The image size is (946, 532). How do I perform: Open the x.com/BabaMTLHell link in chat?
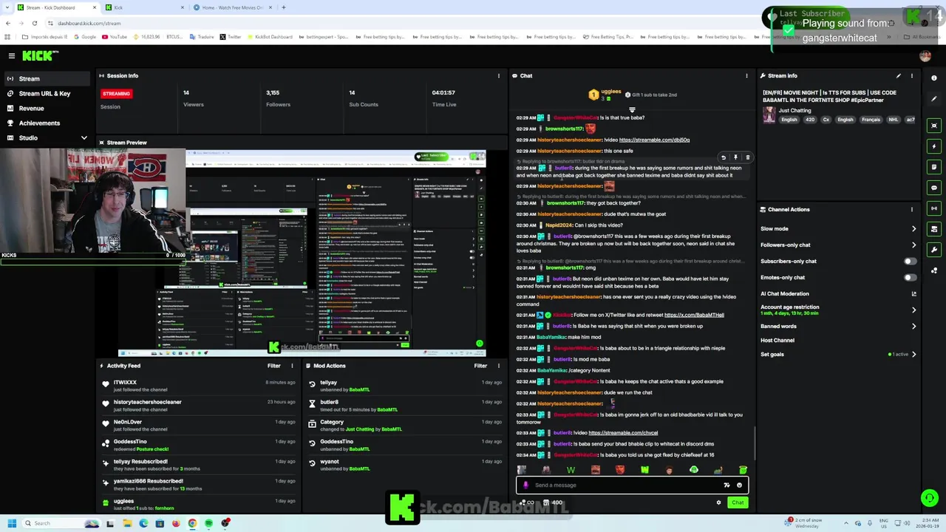(x=694, y=316)
